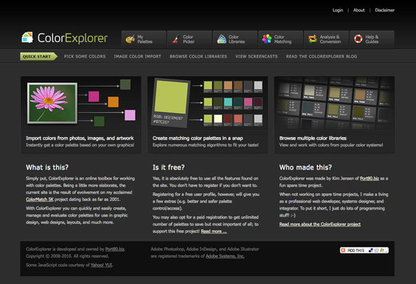
Task: Open Help & Guides via its lifebuoy icon
Action: point(358,39)
